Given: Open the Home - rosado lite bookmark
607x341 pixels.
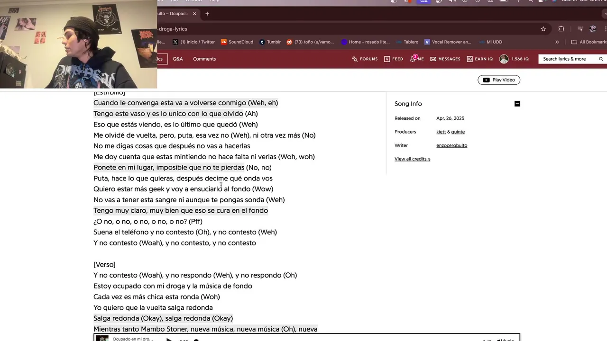Looking at the screenshot, I should 366,42.
